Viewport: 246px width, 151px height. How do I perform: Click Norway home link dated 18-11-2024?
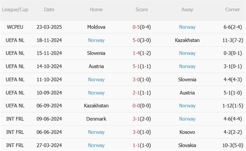point(96,41)
